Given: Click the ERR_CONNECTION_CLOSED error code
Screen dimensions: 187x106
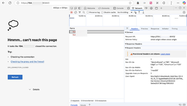Looking at the screenshot, I should 18,67.
